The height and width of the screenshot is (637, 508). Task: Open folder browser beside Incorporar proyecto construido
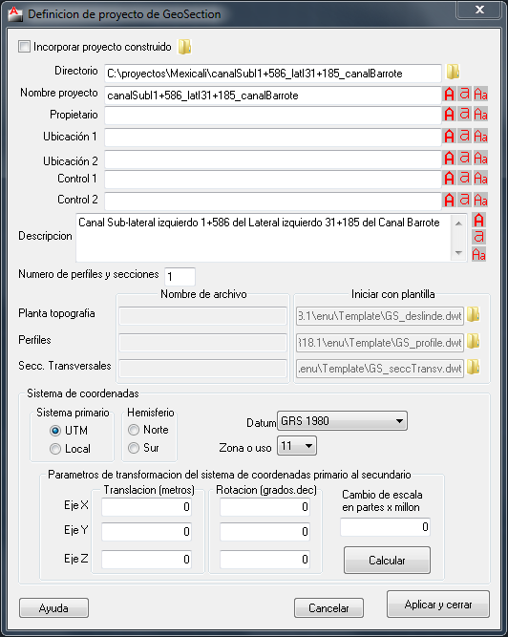point(184,47)
